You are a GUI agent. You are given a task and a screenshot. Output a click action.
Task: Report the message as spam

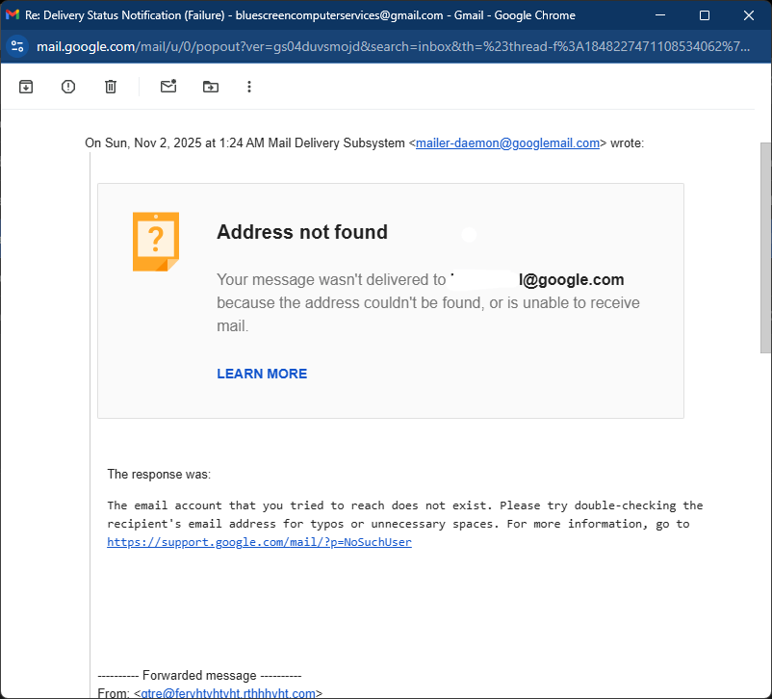coord(68,87)
